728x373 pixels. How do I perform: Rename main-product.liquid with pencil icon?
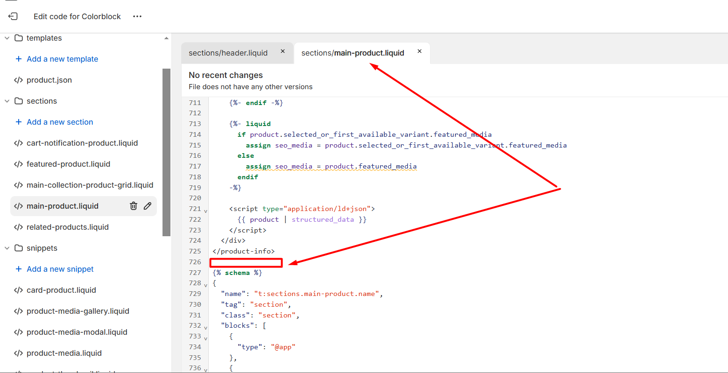click(x=148, y=206)
